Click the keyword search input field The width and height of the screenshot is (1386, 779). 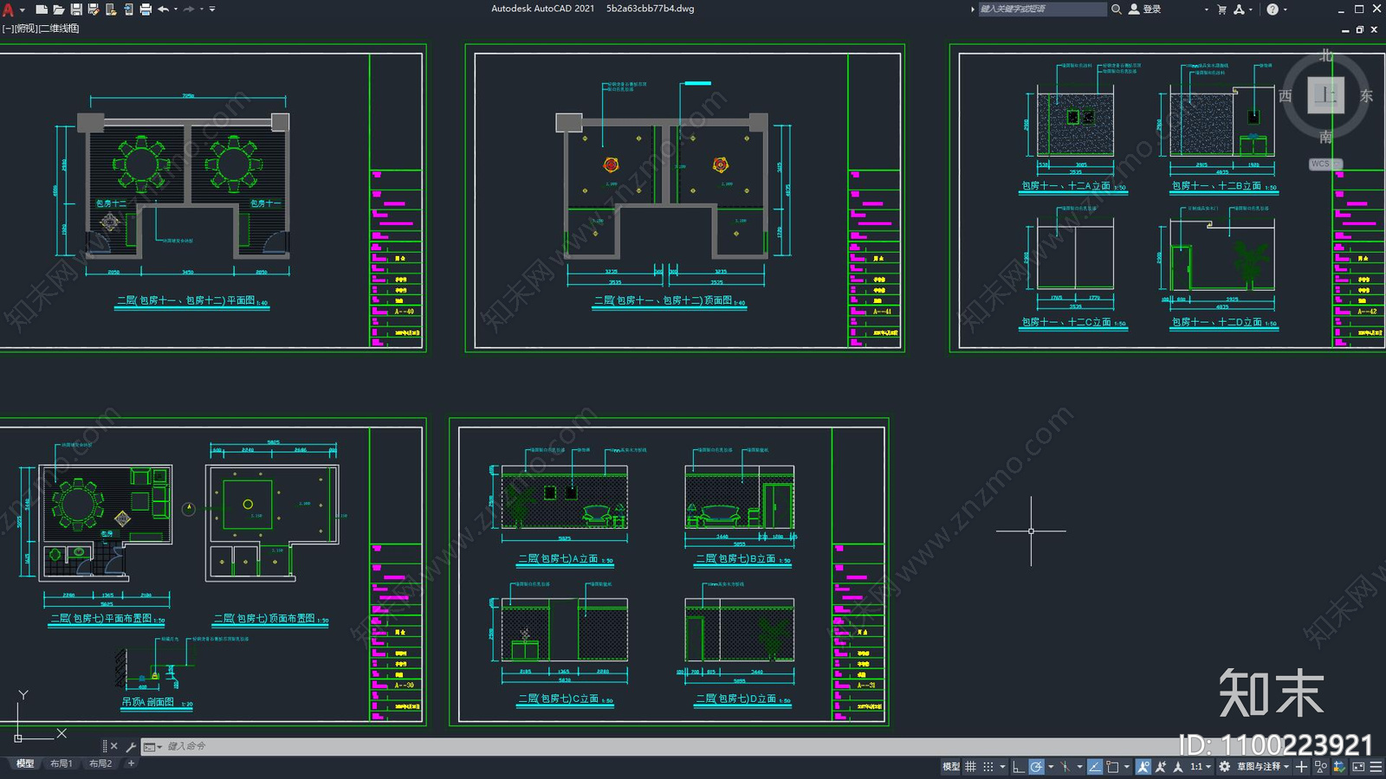coord(1042,10)
